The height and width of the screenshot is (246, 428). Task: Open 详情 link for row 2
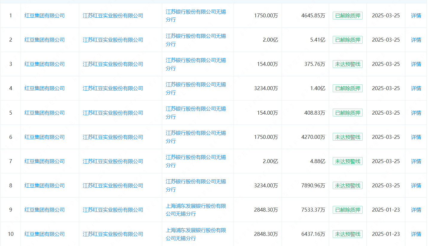pos(416,40)
